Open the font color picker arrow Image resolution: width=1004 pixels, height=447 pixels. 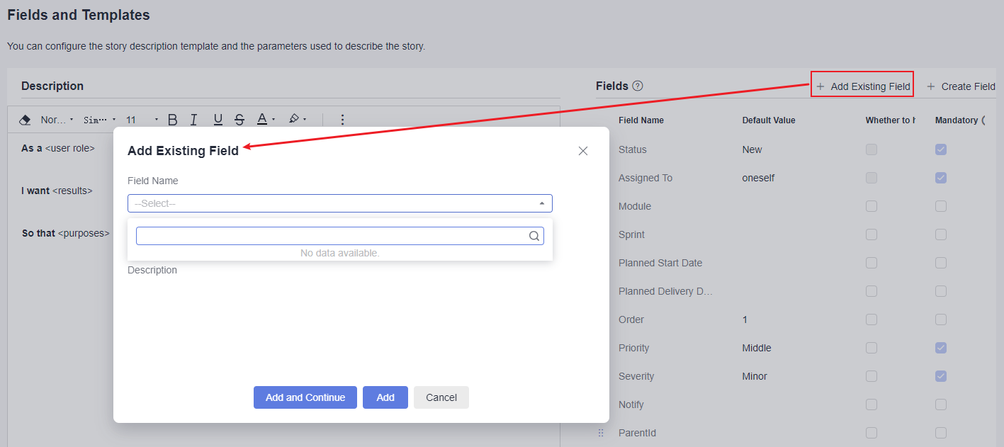click(x=273, y=120)
